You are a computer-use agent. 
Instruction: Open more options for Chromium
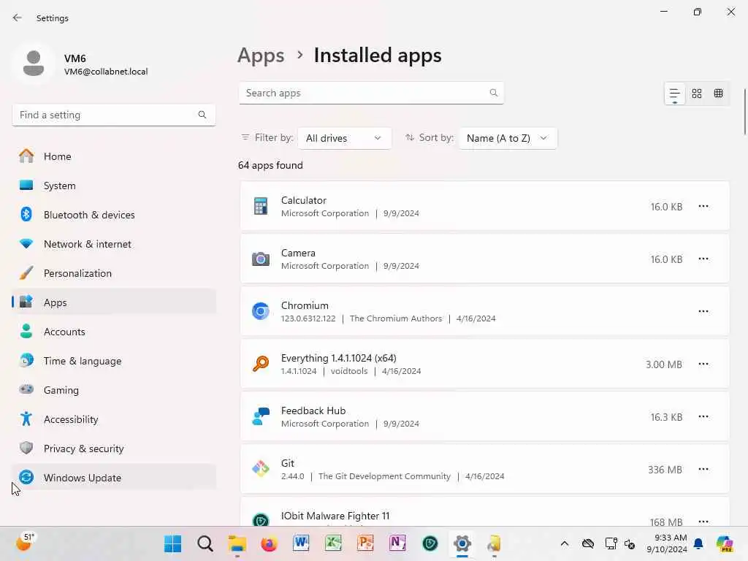[x=703, y=311]
